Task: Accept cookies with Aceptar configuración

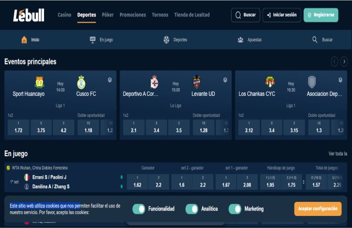Action: pos(318,209)
